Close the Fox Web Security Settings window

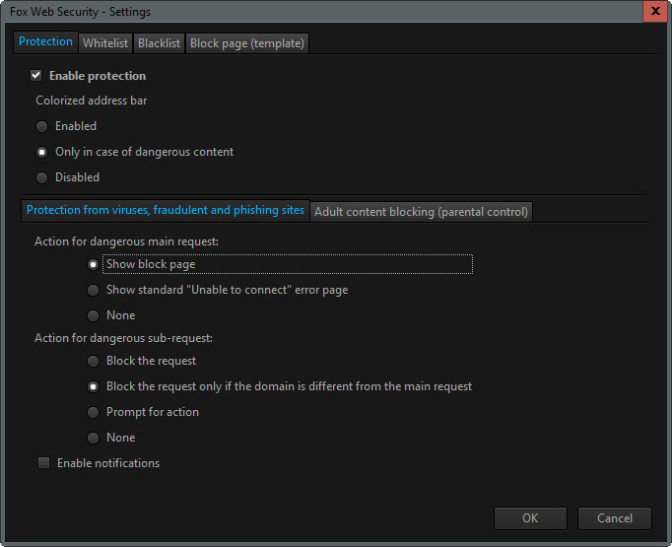click(x=655, y=11)
